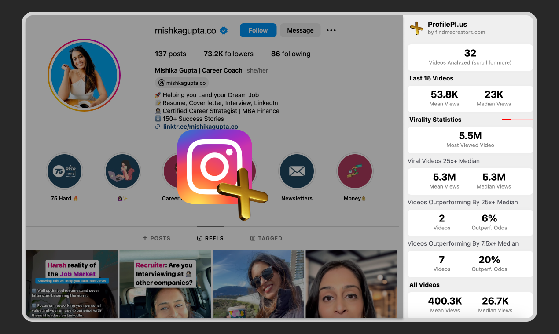Open the close-up face reel thumbnail
559x334 pixels.
[351, 284]
